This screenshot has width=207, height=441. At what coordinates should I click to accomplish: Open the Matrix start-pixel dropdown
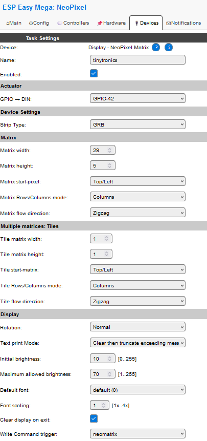point(137,181)
